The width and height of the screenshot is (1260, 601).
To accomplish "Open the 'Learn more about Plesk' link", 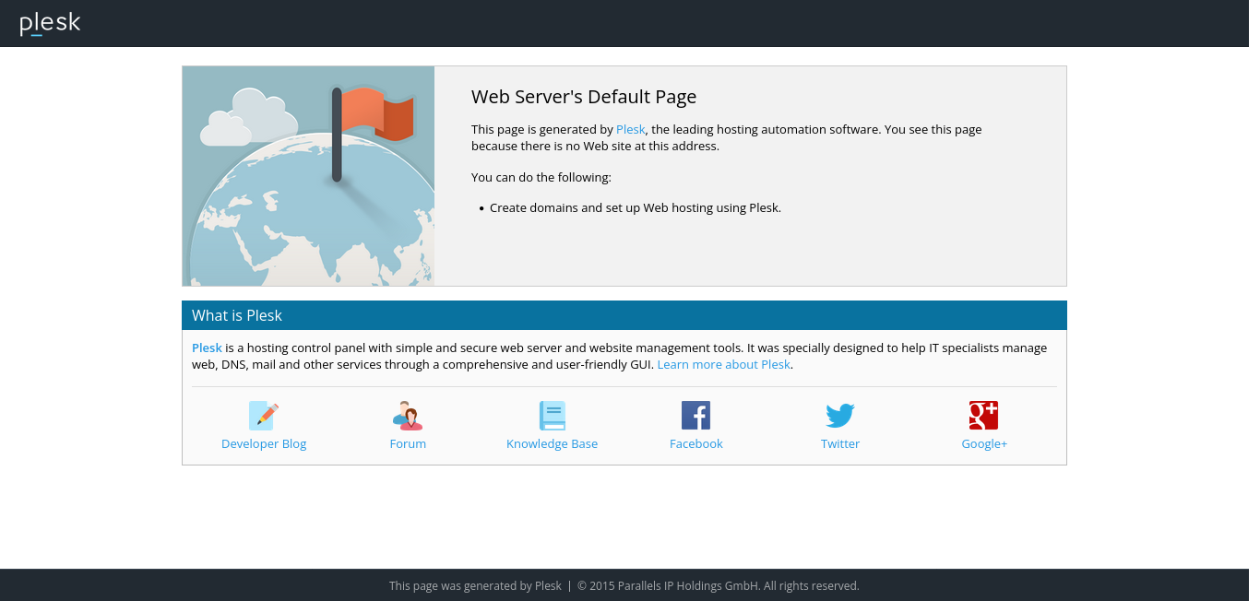I will (723, 365).
